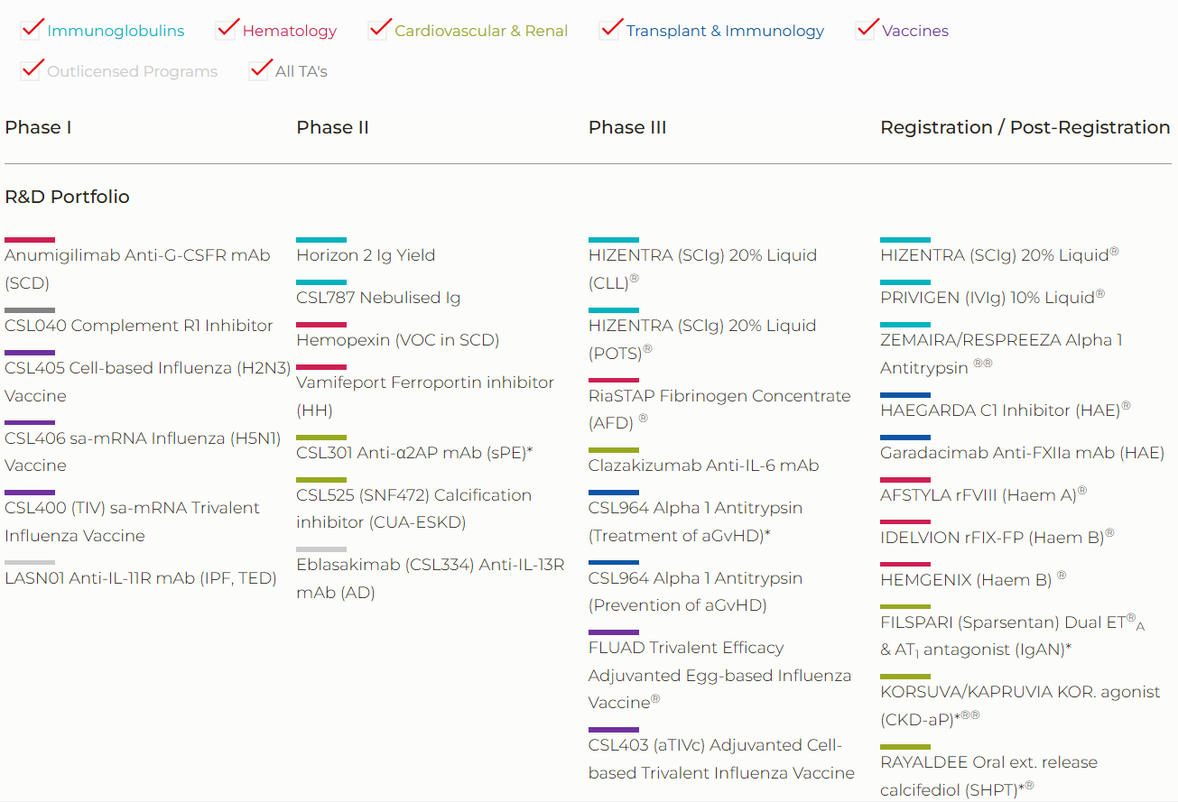
Task: Click Hemopexin (VOC in SCD) entry
Action: click(x=397, y=340)
